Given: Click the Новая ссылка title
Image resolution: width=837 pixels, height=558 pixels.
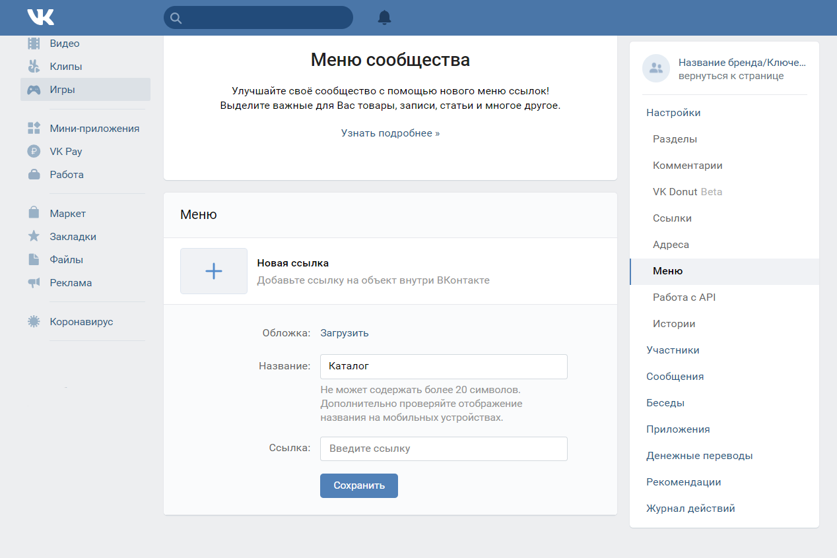Looking at the screenshot, I should point(293,263).
